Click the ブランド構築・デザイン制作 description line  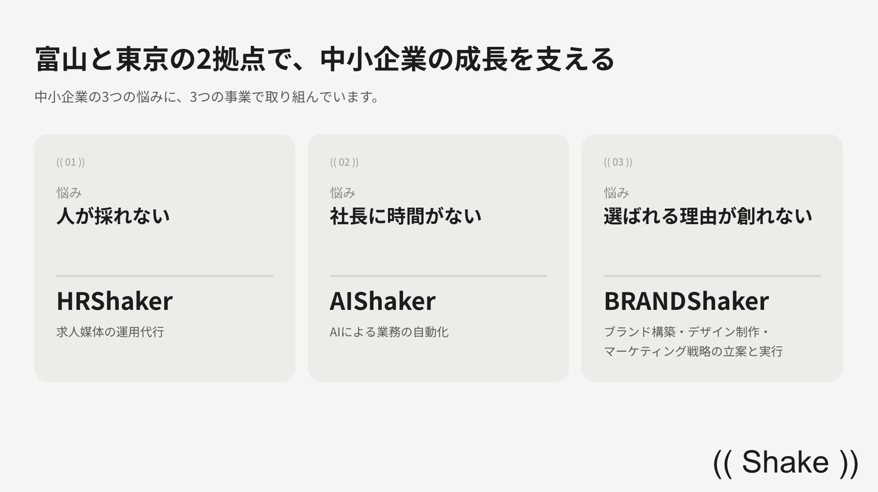point(687,332)
